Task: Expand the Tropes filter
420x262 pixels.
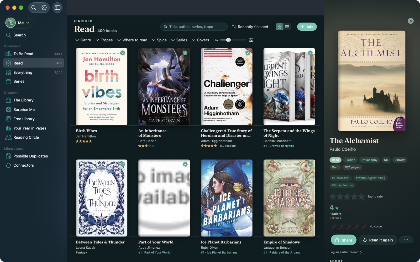Action: pyautogui.click(x=104, y=40)
